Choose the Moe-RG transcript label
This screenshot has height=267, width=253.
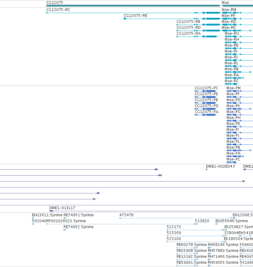[x=232, y=34]
